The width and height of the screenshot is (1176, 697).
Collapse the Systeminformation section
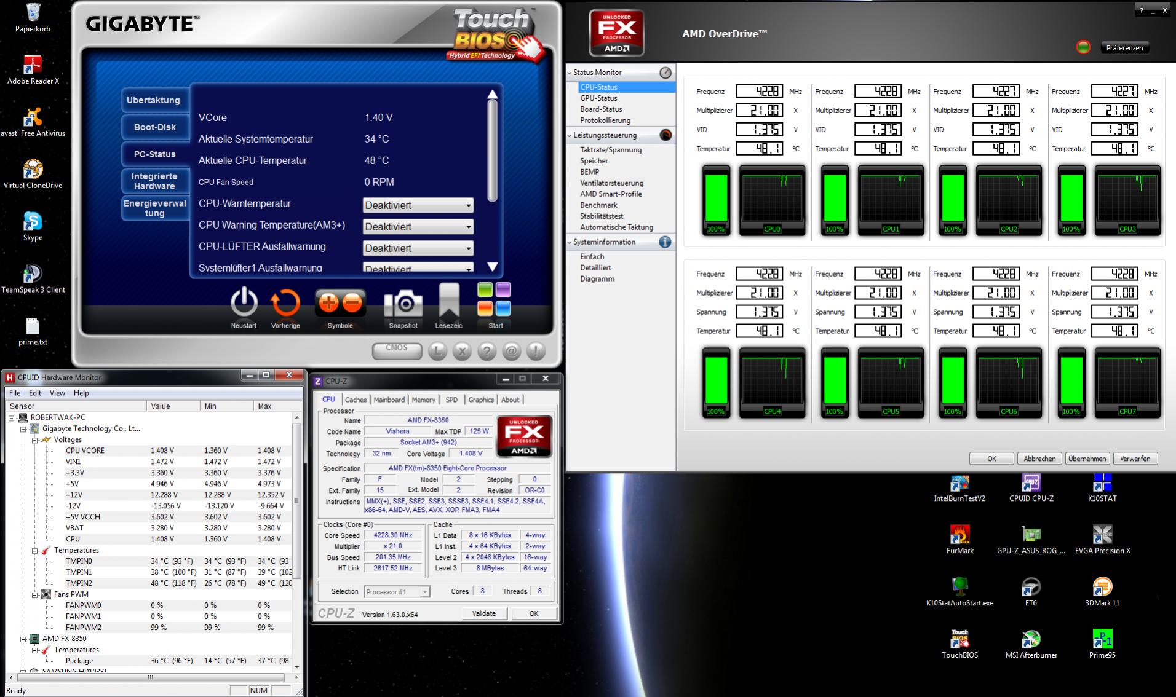point(570,242)
